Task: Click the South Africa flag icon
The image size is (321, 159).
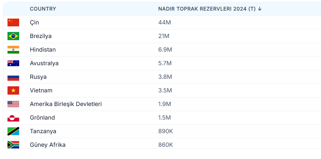Action: click(x=13, y=145)
